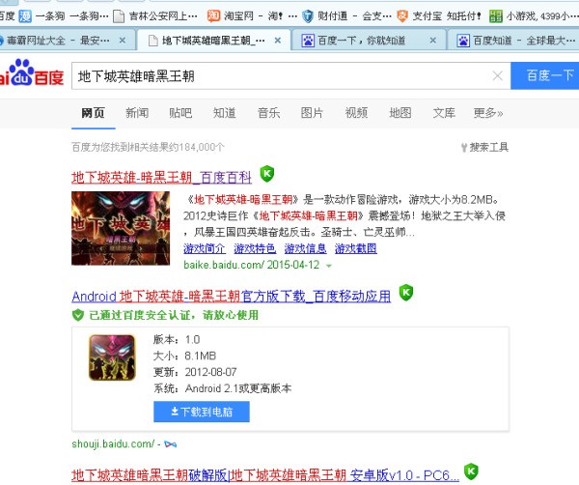Screen dimensions: 579x485
Task: Click the 大小: 8.1MB text
Action: 184,356
